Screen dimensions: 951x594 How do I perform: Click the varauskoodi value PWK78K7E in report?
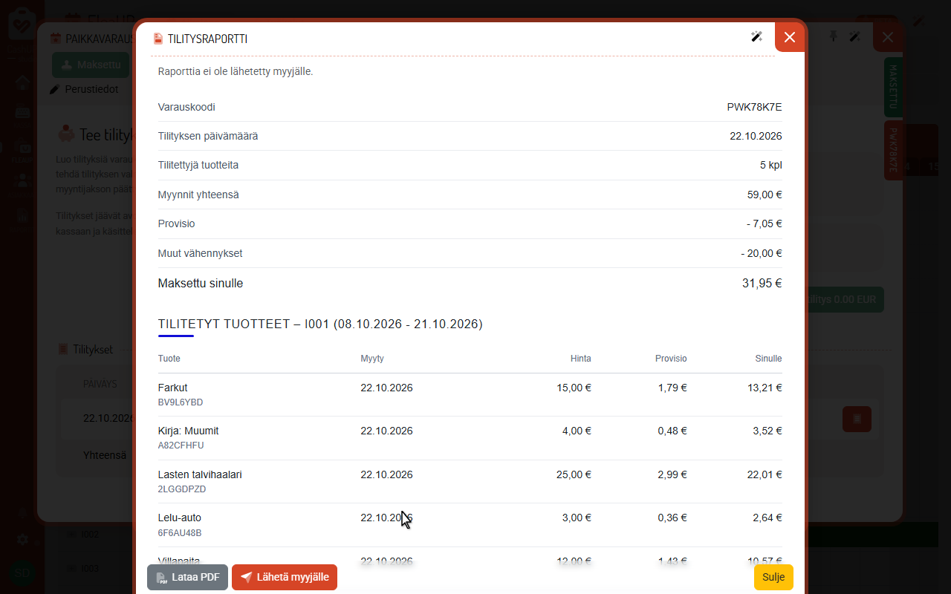pyautogui.click(x=754, y=107)
